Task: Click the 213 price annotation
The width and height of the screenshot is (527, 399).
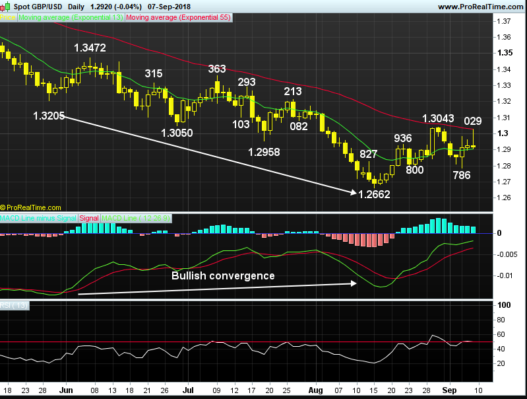Action: click(293, 91)
